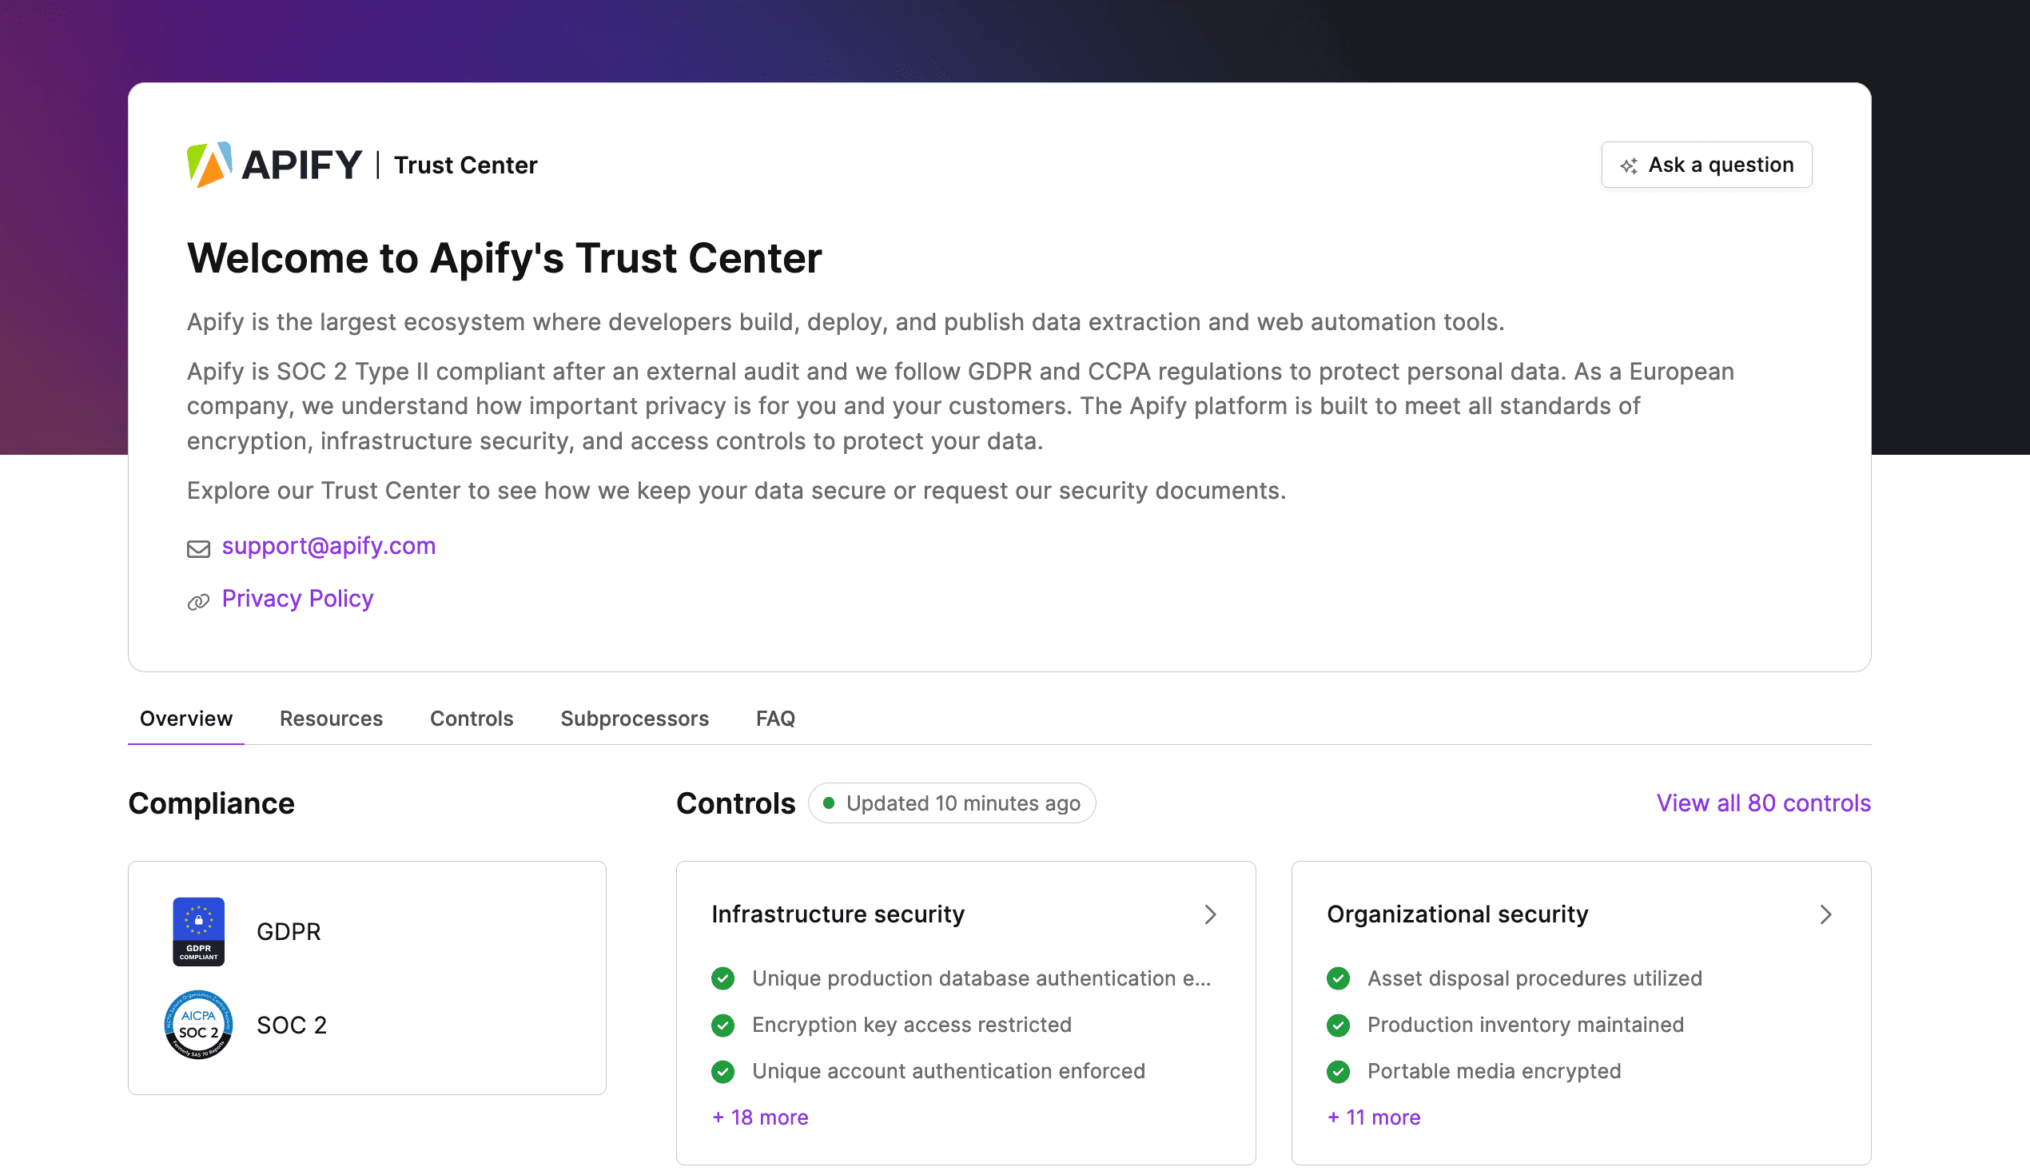
Task: Click the Ask a question button
Action: coord(1707,165)
